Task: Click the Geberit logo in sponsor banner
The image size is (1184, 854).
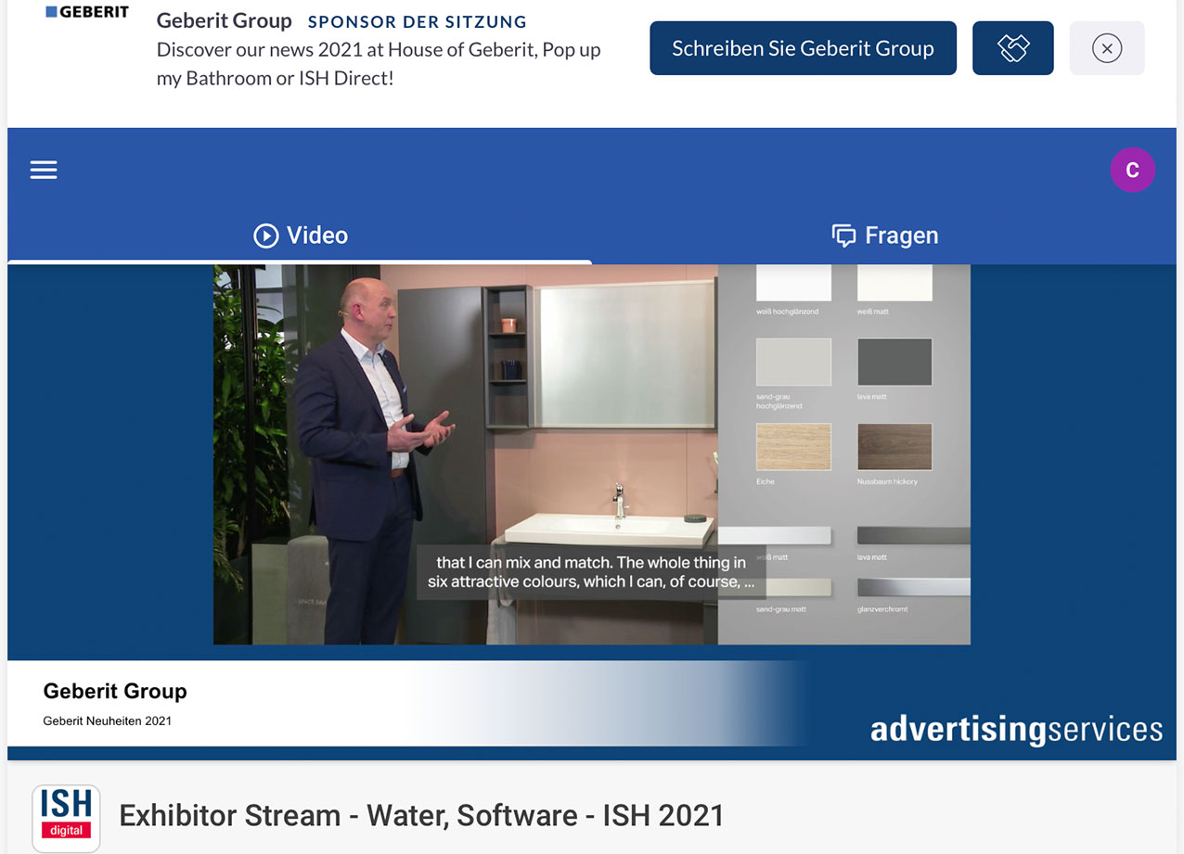Action: pos(87,12)
